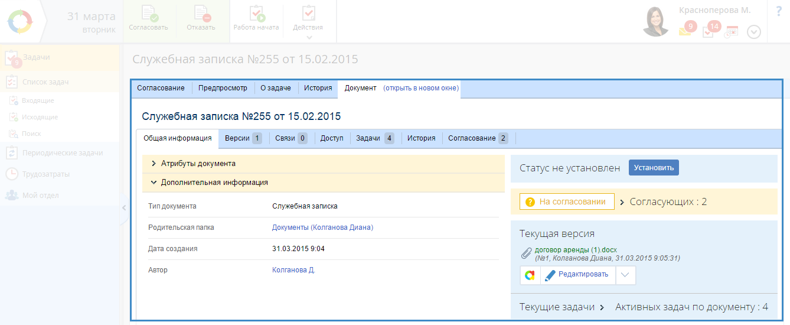Image resolution: width=790 pixels, height=325 pixels.
Task: Expand the Атрибуты документа section
Action: click(x=198, y=164)
